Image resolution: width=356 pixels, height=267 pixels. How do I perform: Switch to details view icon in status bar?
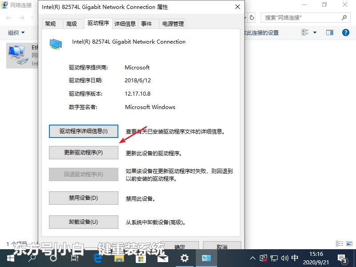click(x=340, y=243)
